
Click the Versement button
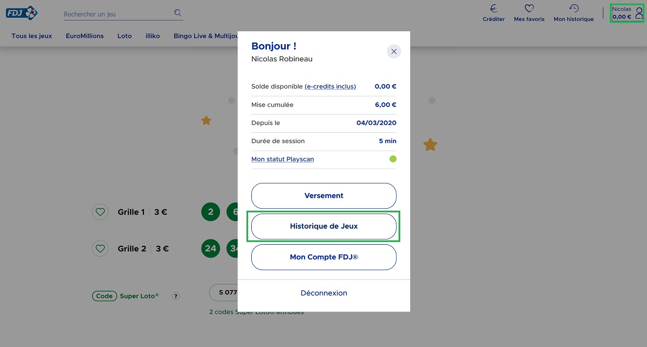[x=324, y=196]
